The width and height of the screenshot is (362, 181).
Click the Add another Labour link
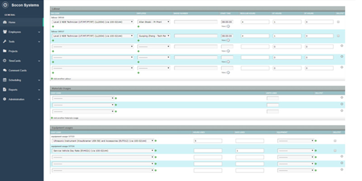point(62,79)
